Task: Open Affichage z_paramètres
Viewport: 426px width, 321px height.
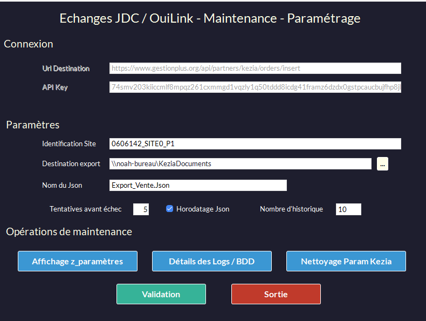Action: click(78, 261)
